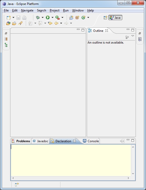The width and height of the screenshot is (146, 190).
Task: Open the Run menu
Action: (66, 10)
